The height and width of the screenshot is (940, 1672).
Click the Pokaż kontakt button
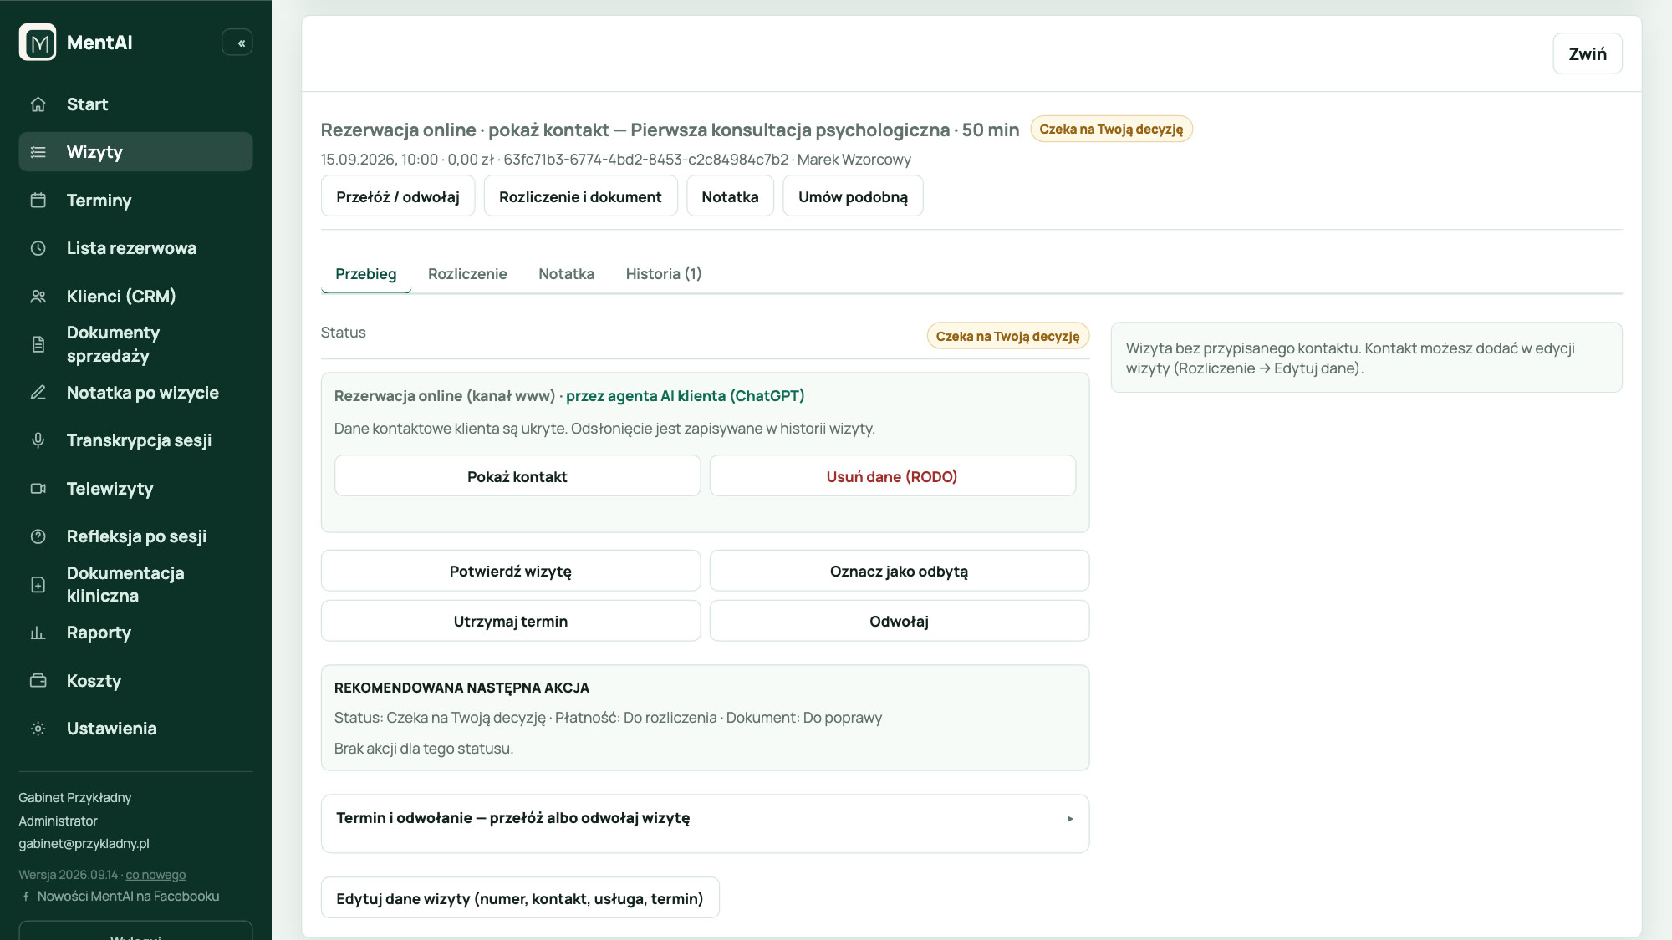tap(517, 476)
